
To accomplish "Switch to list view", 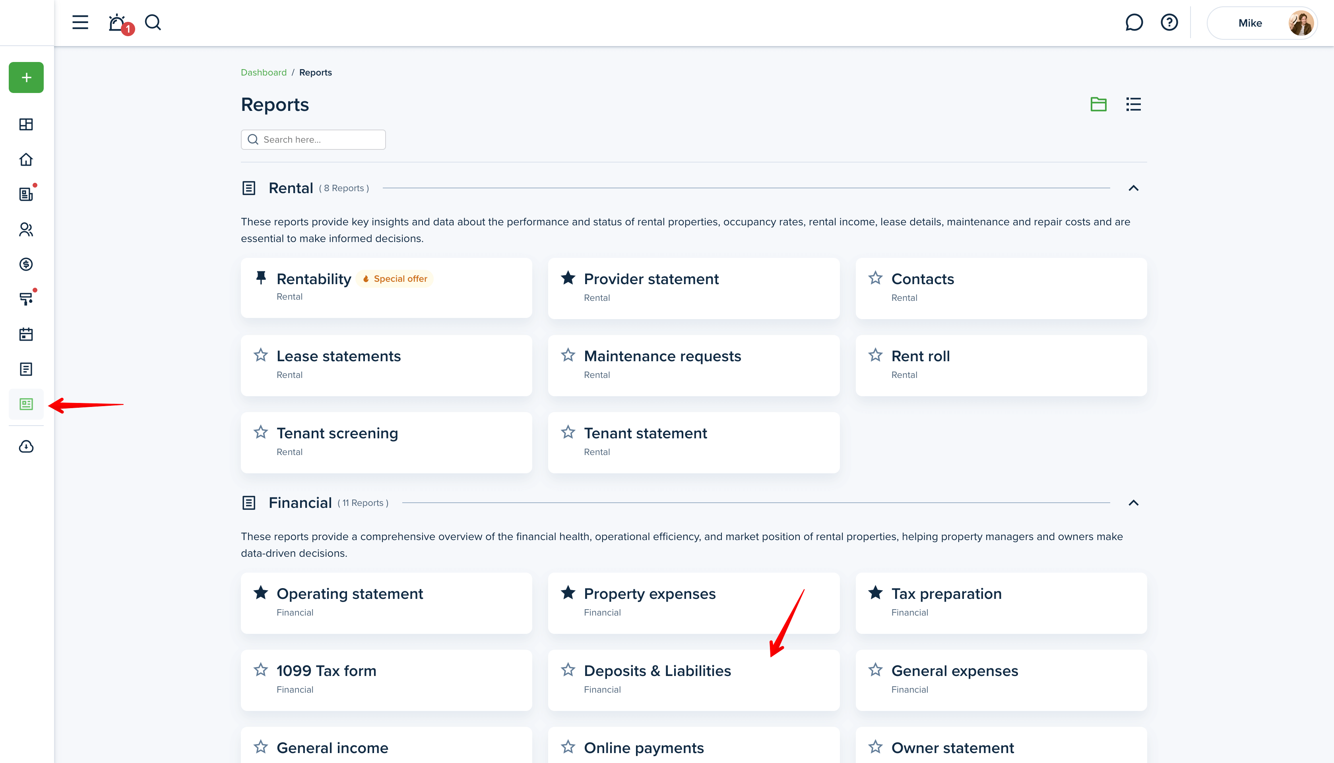I will tap(1133, 104).
